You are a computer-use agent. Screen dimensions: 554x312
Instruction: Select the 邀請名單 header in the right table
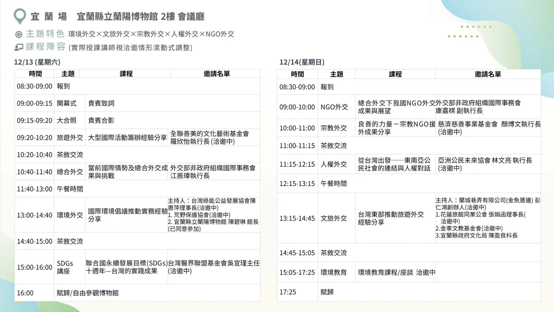(487, 74)
